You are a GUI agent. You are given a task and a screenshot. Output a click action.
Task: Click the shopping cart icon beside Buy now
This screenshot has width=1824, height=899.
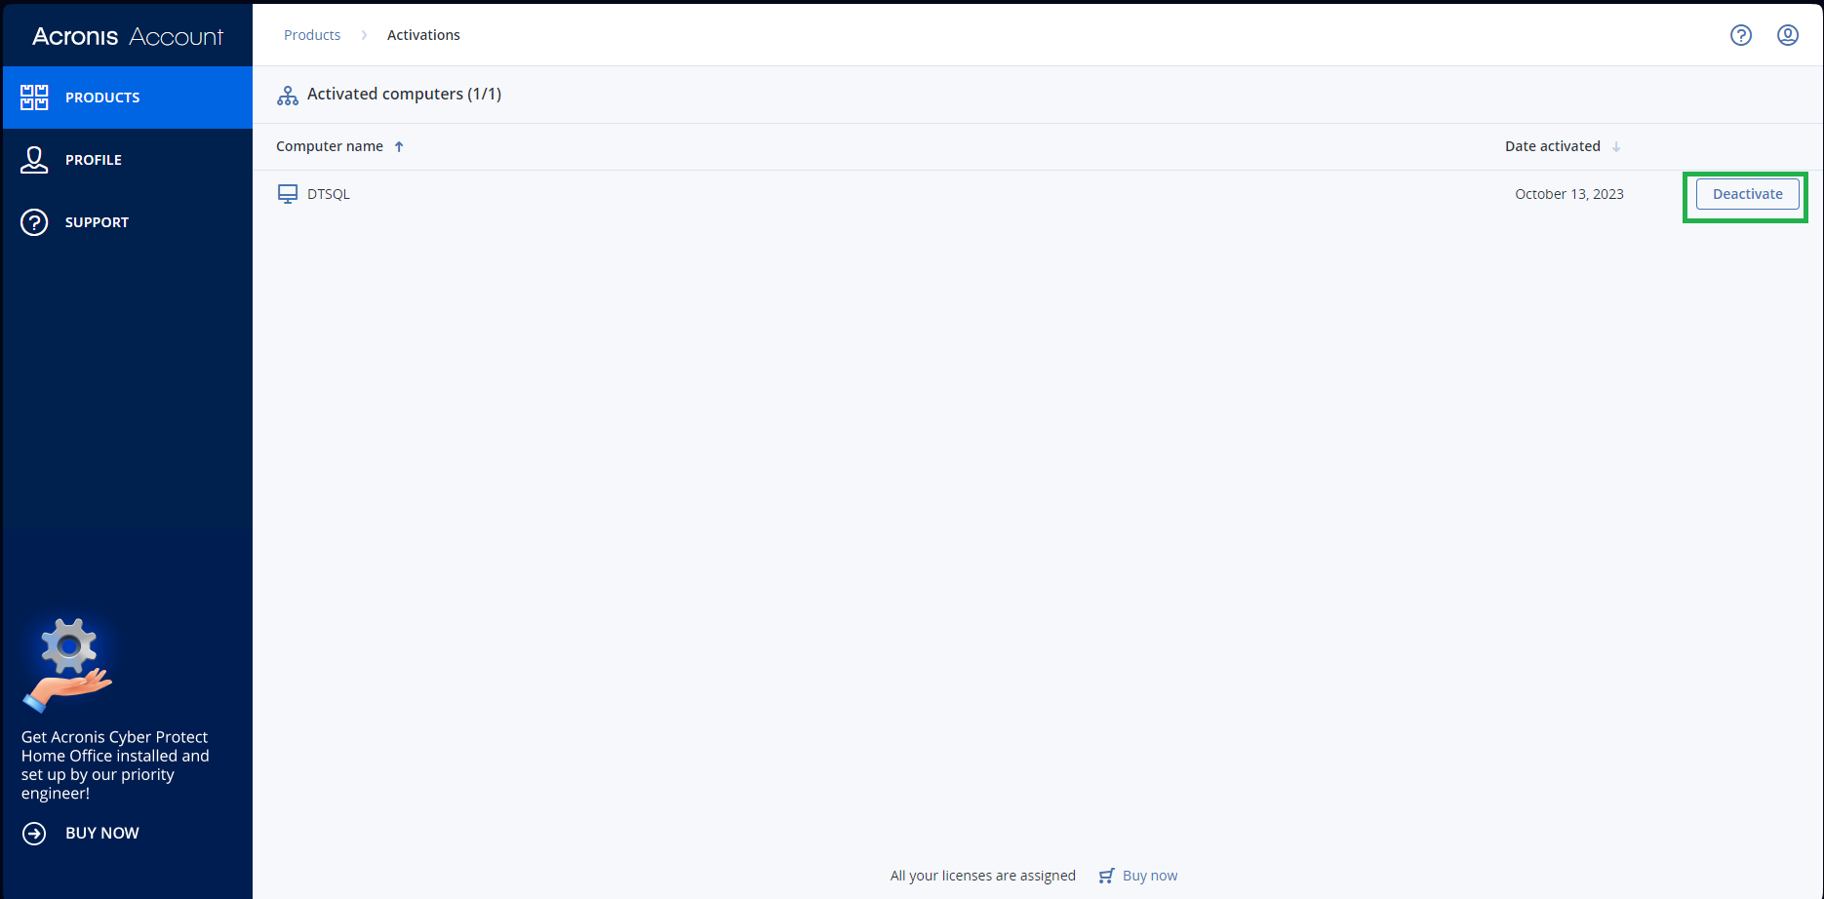tap(1107, 875)
